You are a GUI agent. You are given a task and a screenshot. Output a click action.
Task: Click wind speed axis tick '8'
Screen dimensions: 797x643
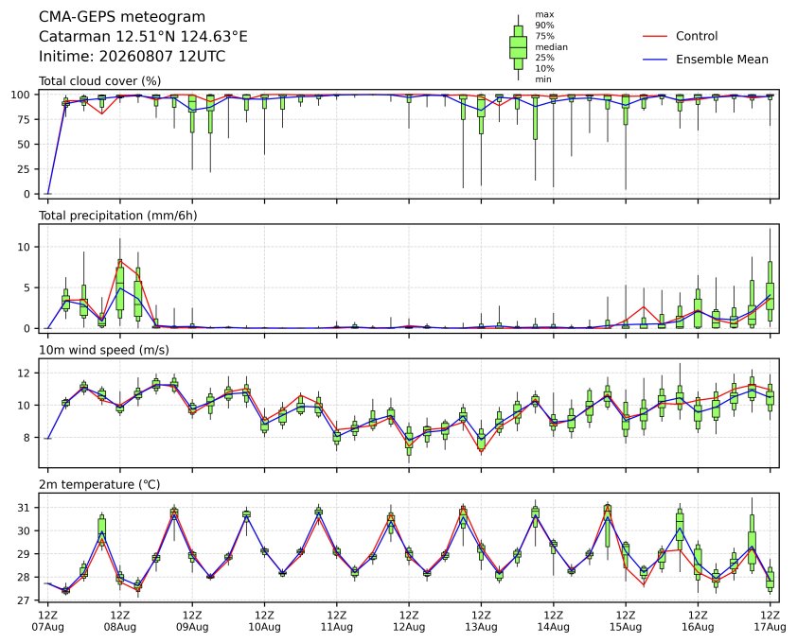27,437
